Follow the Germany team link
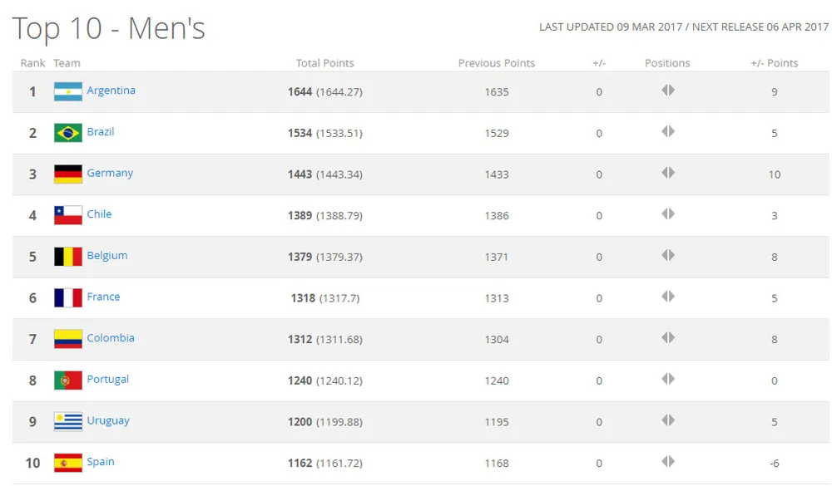The height and width of the screenshot is (486, 832). [x=110, y=173]
